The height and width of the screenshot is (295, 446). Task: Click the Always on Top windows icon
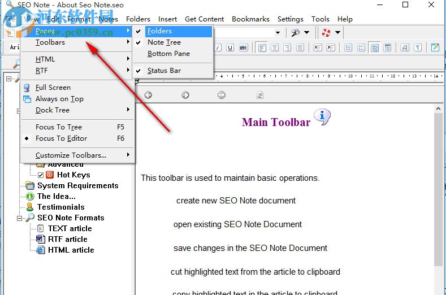[27, 99]
